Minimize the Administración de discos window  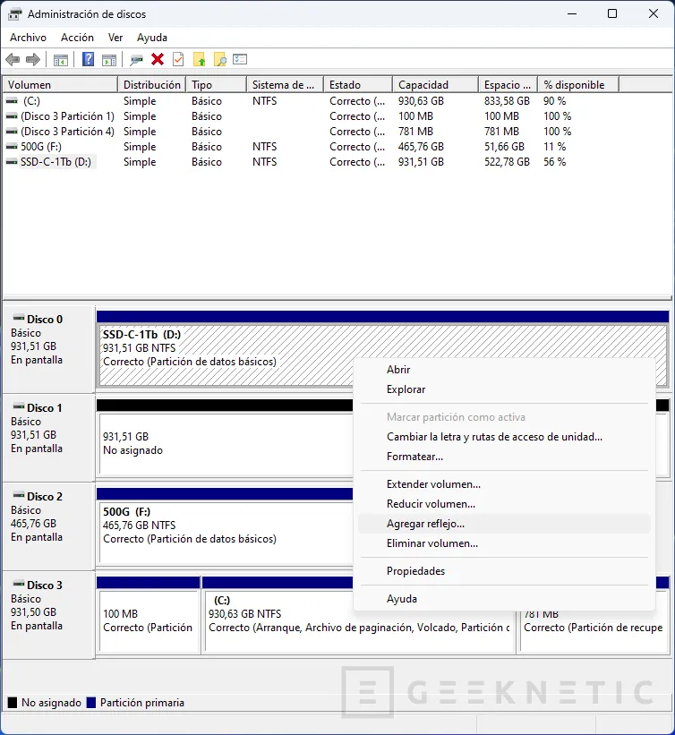pyautogui.click(x=572, y=13)
